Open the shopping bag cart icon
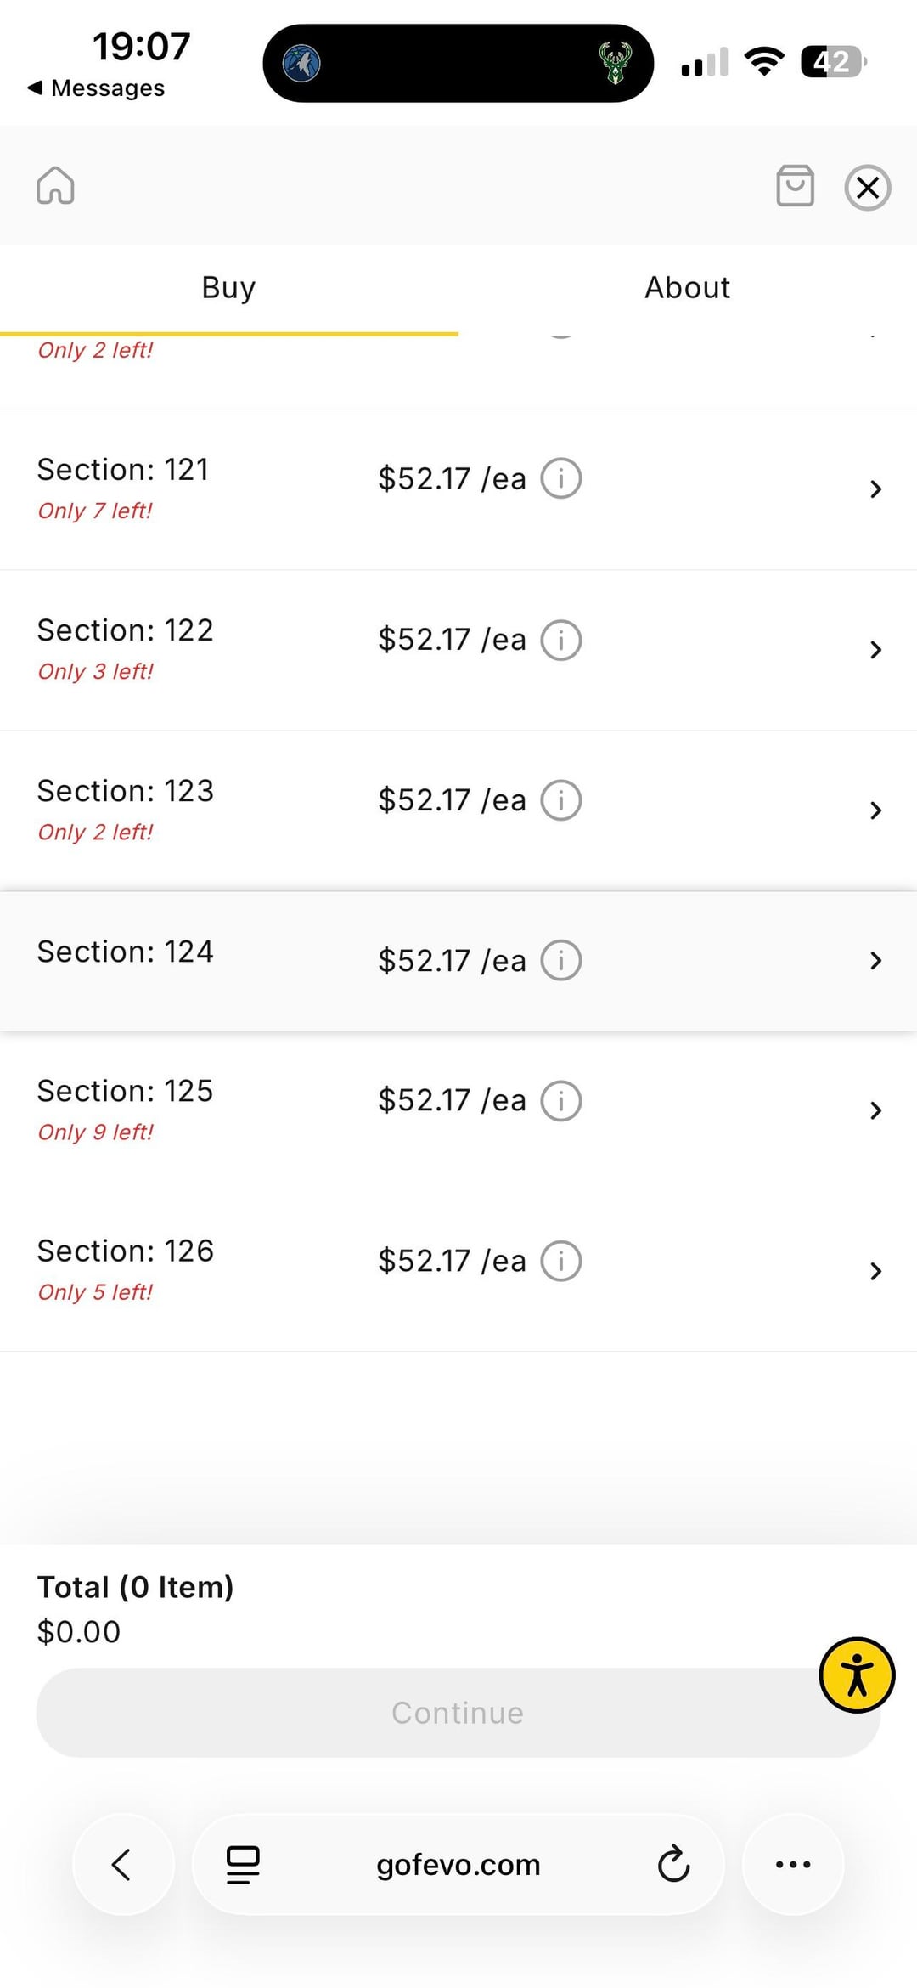The width and height of the screenshot is (917, 1988). coord(795,185)
